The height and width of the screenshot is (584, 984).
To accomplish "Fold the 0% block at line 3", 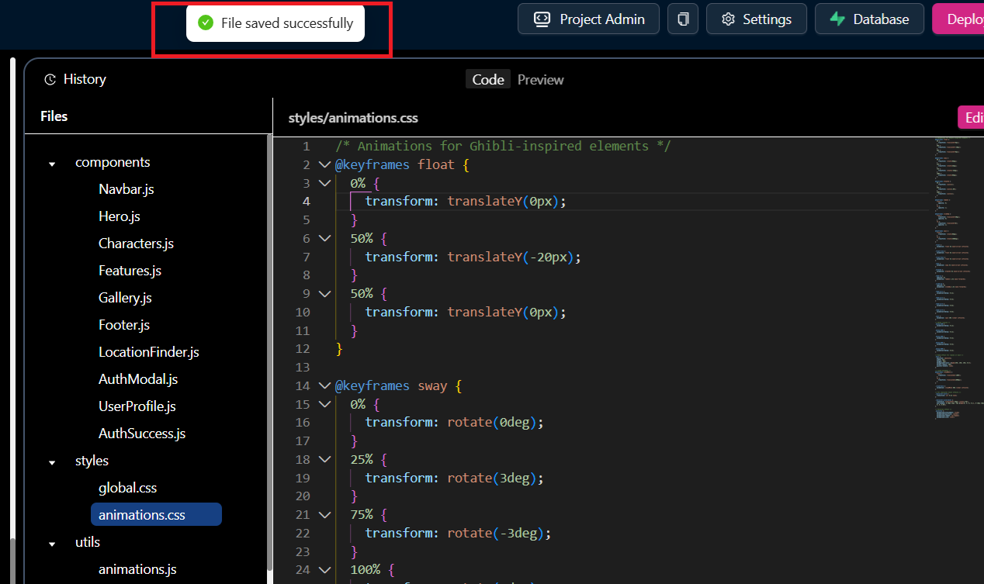I will click(324, 183).
